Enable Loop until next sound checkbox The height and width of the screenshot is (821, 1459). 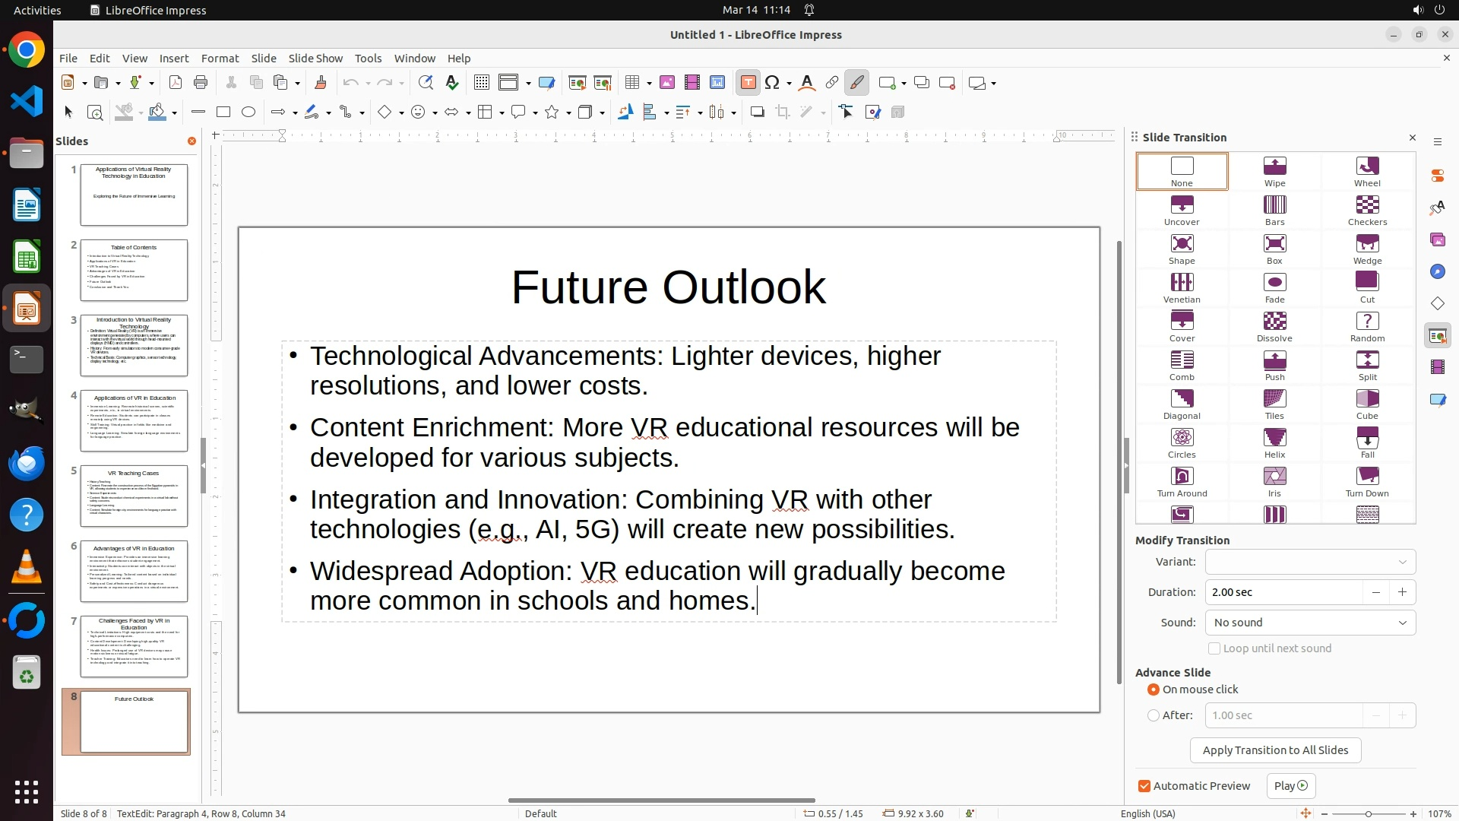click(1214, 648)
